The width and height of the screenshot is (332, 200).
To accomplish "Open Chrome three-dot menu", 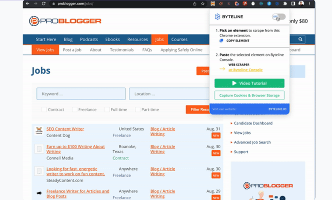I will point(309,4).
